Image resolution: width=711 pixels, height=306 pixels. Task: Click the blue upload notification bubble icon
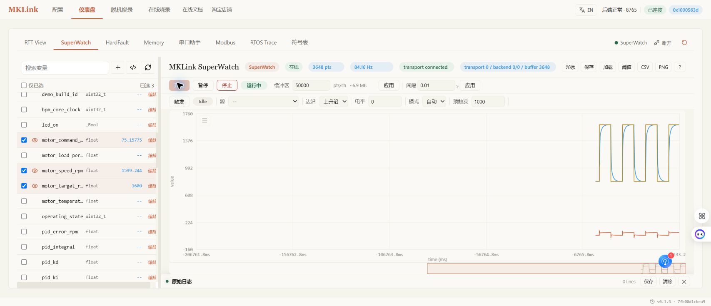pos(665,261)
